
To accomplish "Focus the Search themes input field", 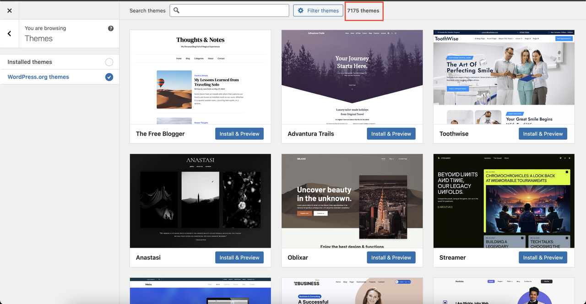I will (229, 11).
